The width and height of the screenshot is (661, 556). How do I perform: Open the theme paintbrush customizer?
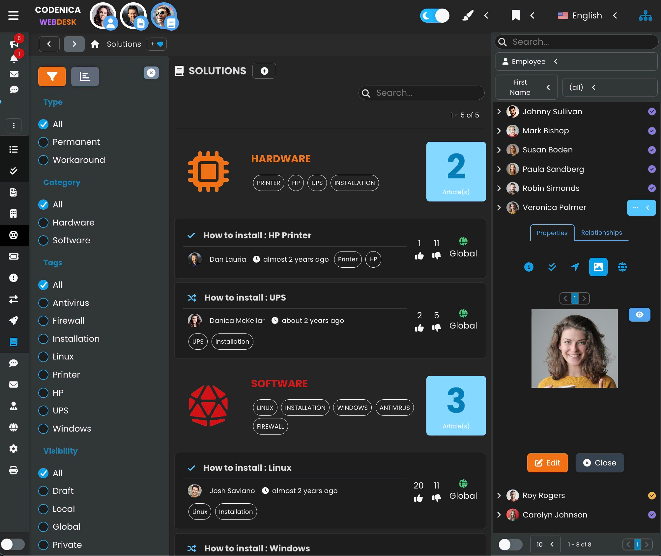point(468,15)
